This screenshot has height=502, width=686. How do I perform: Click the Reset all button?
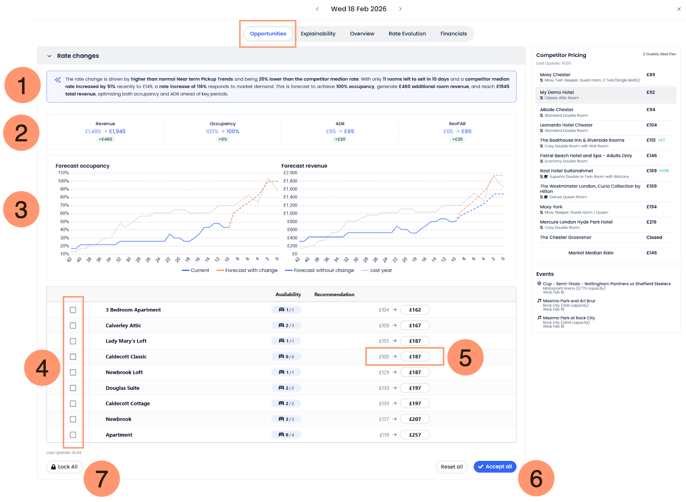(x=452, y=467)
